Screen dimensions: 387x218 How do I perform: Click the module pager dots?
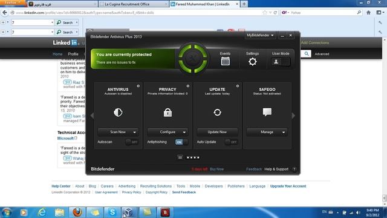(x=193, y=157)
